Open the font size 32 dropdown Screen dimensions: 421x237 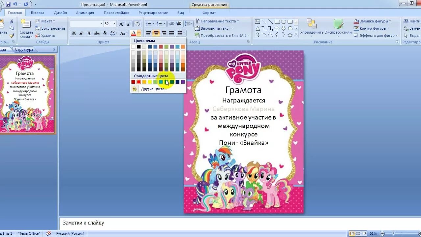[x=114, y=24]
